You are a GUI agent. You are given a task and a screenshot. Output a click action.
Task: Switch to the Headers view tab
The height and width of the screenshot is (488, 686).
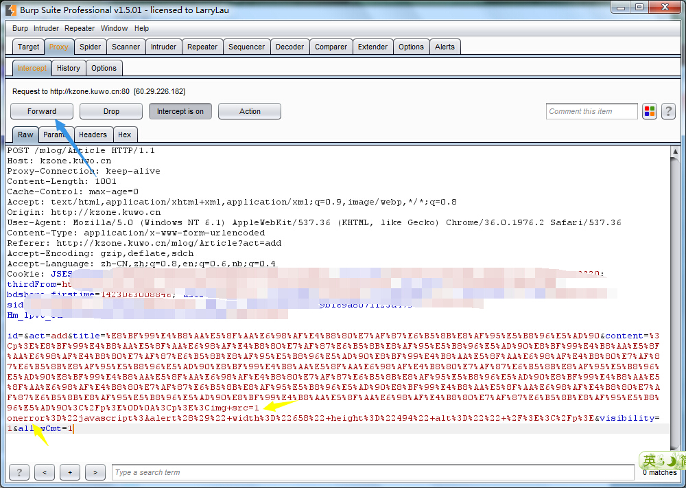93,135
